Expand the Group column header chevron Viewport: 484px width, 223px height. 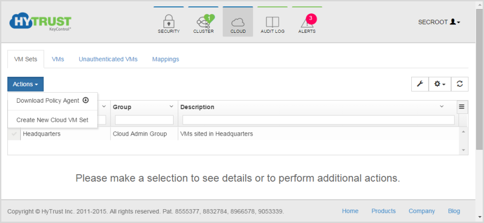(171, 106)
